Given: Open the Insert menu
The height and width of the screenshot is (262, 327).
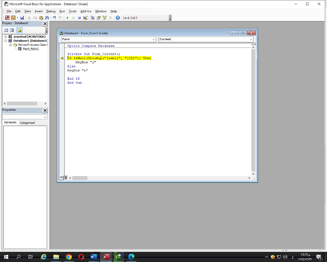Looking at the screenshot, I should 39,11.
